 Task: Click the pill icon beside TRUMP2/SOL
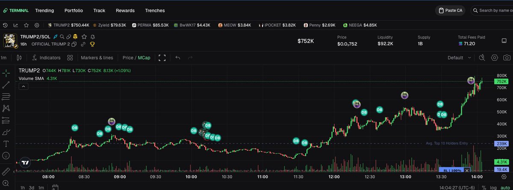tap(68, 37)
